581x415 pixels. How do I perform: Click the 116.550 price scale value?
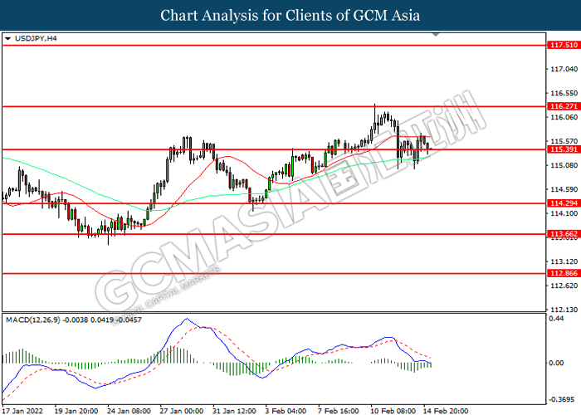(564, 93)
